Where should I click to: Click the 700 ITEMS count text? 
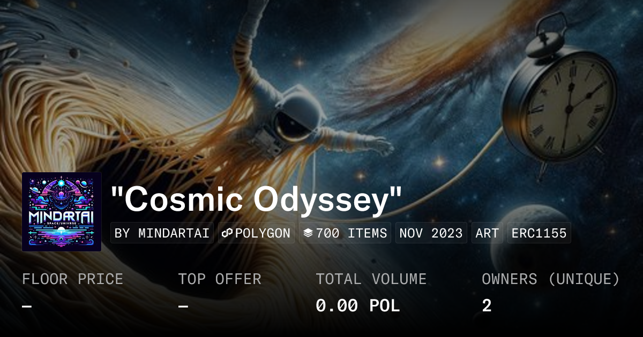[x=352, y=233]
